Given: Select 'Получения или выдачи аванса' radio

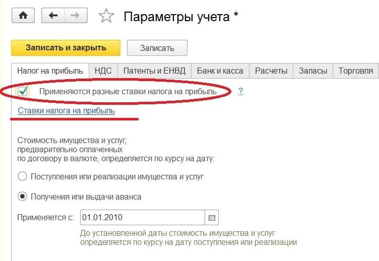Looking at the screenshot, I should pos(22,197).
